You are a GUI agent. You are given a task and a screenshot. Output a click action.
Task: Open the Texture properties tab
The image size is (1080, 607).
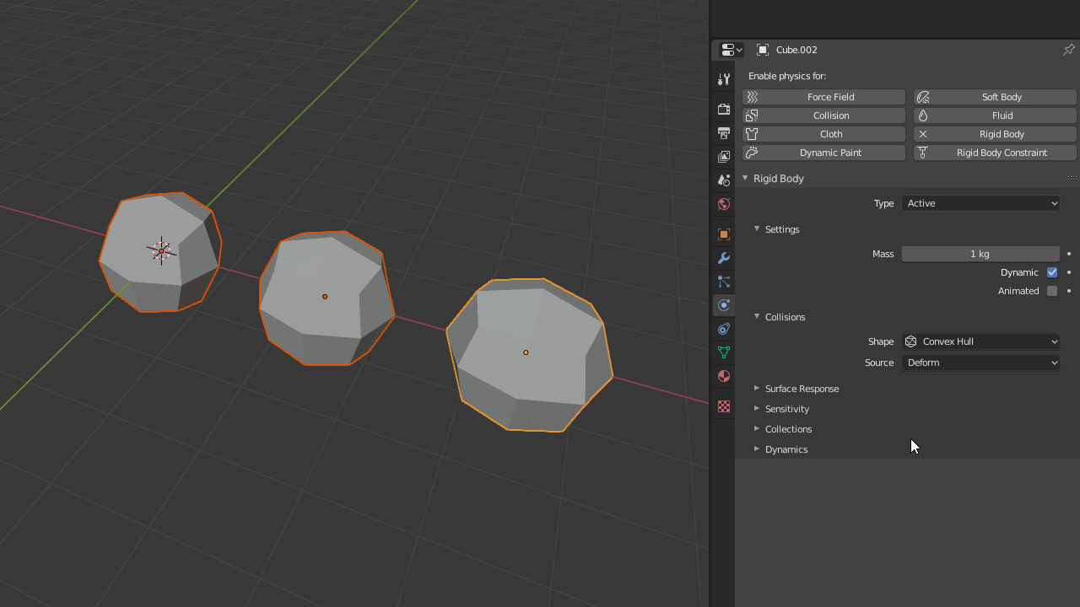pos(724,406)
